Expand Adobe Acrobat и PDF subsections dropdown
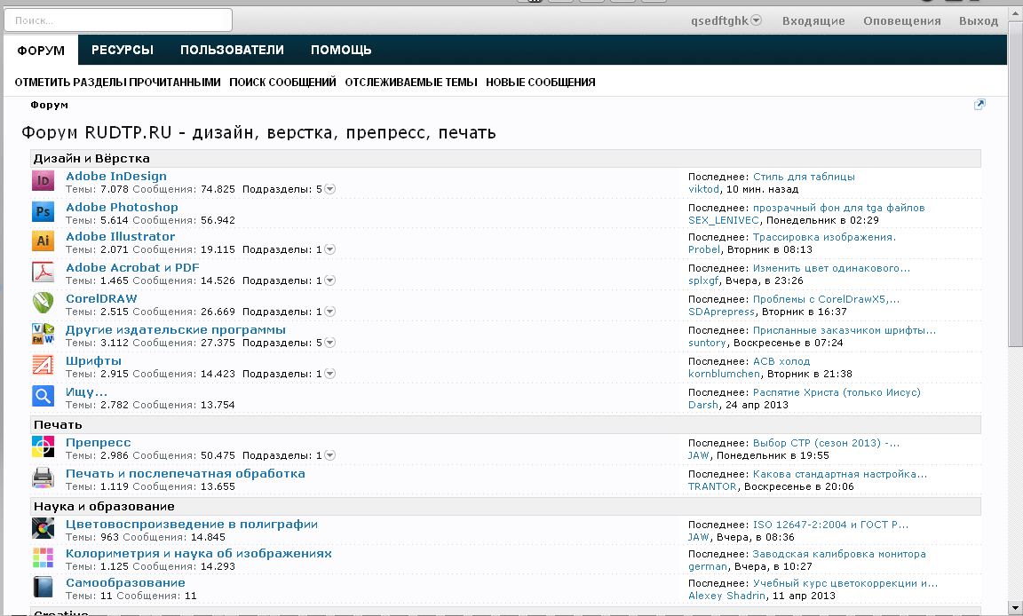 (330, 280)
